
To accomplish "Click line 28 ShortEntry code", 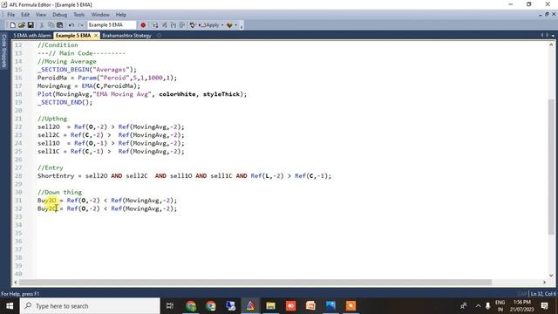I will (x=184, y=176).
